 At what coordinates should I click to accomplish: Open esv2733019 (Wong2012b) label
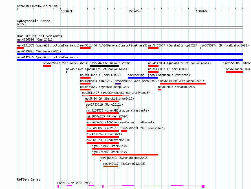point(104,104)
